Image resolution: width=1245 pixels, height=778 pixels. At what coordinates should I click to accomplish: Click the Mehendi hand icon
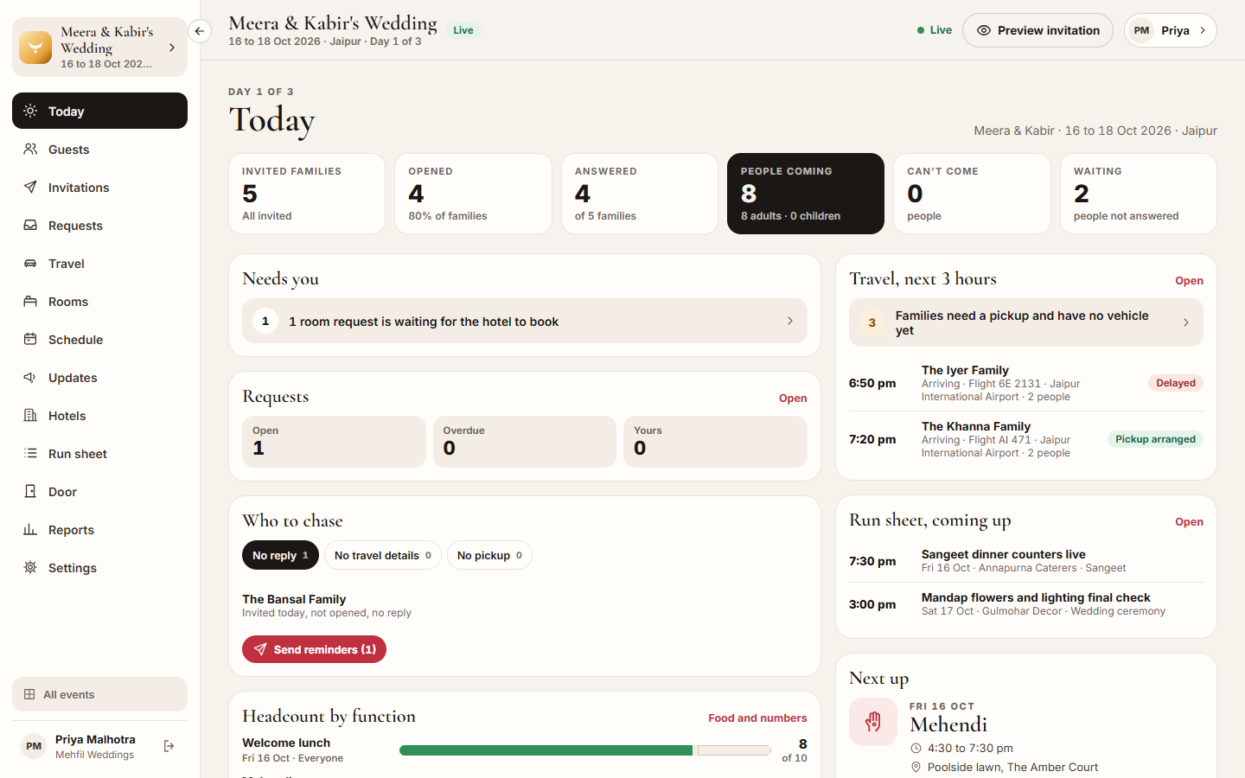coord(873,722)
